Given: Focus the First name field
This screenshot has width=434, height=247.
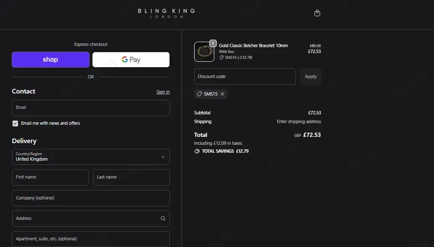Looking at the screenshot, I should coord(50,177).
